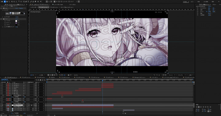The width and height of the screenshot is (221, 116).
Task: Select the Rotation tool
Action: click(x=19, y=2)
